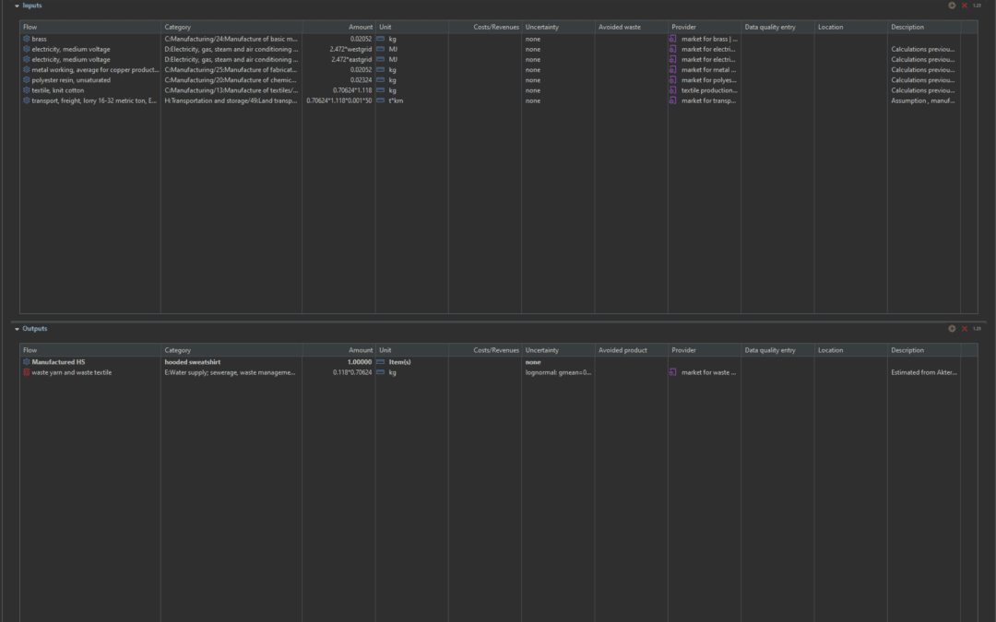Click the add flow icon in Inputs section

[952, 6]
